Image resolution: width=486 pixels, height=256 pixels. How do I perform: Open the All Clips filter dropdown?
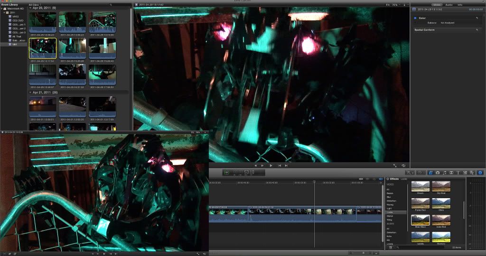[35, 5]
